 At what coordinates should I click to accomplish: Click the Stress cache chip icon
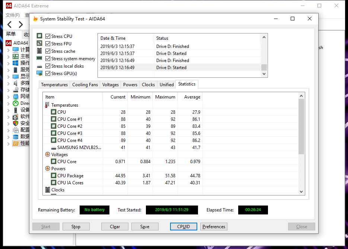pyautogui.click(x=39, y=51)
